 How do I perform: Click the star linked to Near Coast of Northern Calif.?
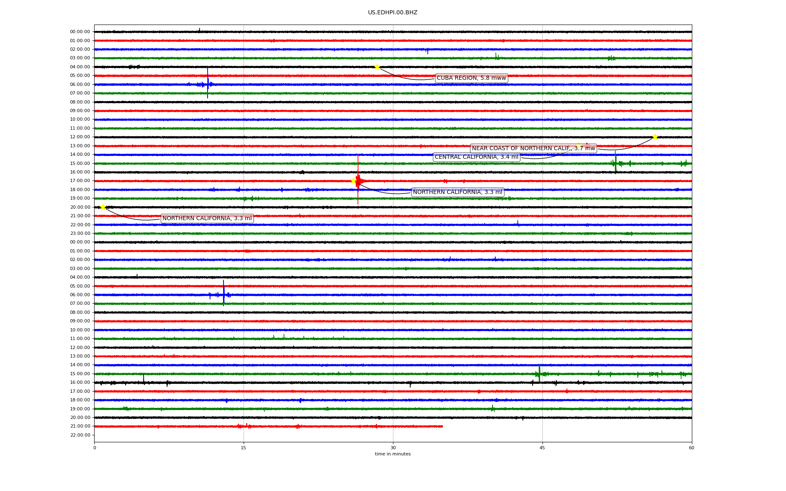coord(655,137)
